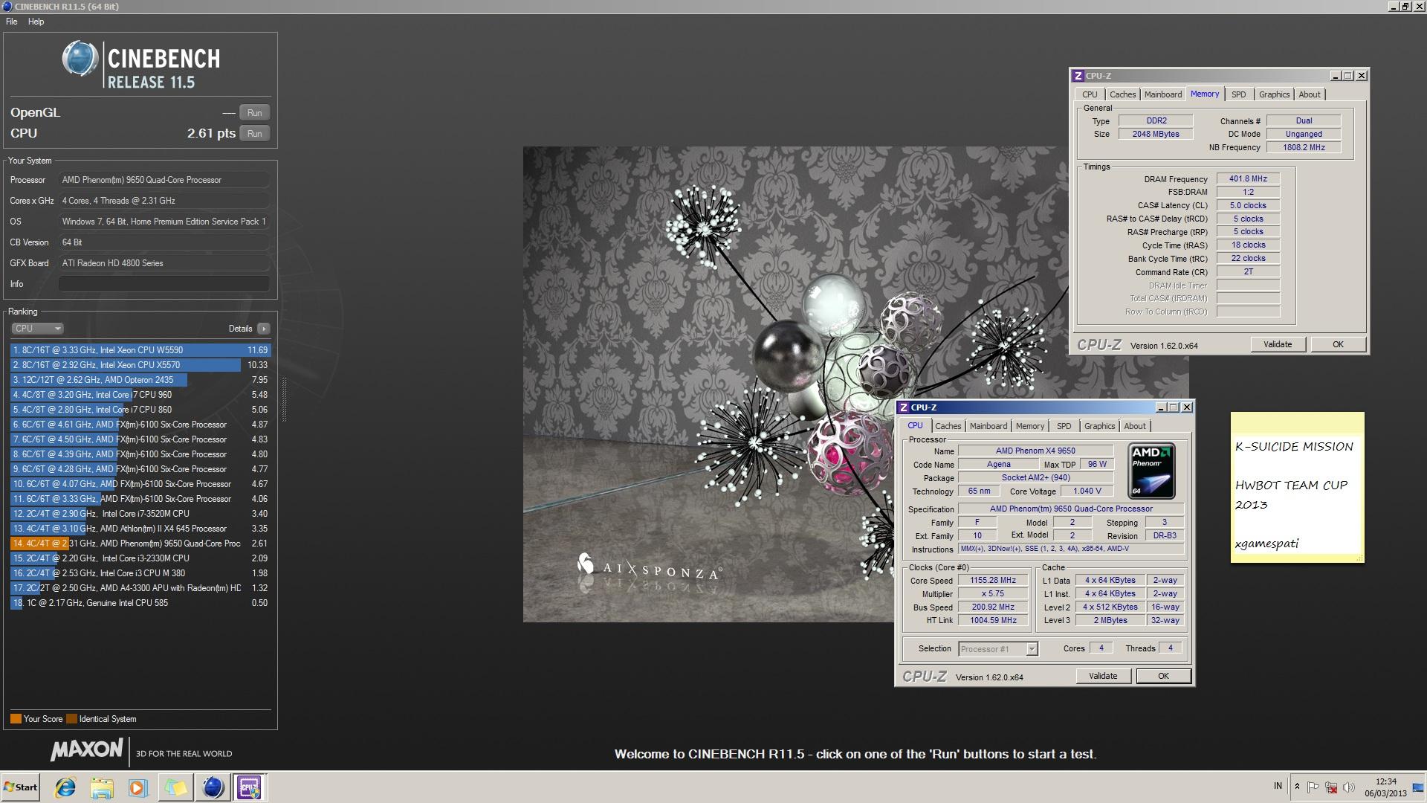Launch Internet Explorer from taskbar
This screenshot has width=1427, height=803.
[x=65, y=787]
